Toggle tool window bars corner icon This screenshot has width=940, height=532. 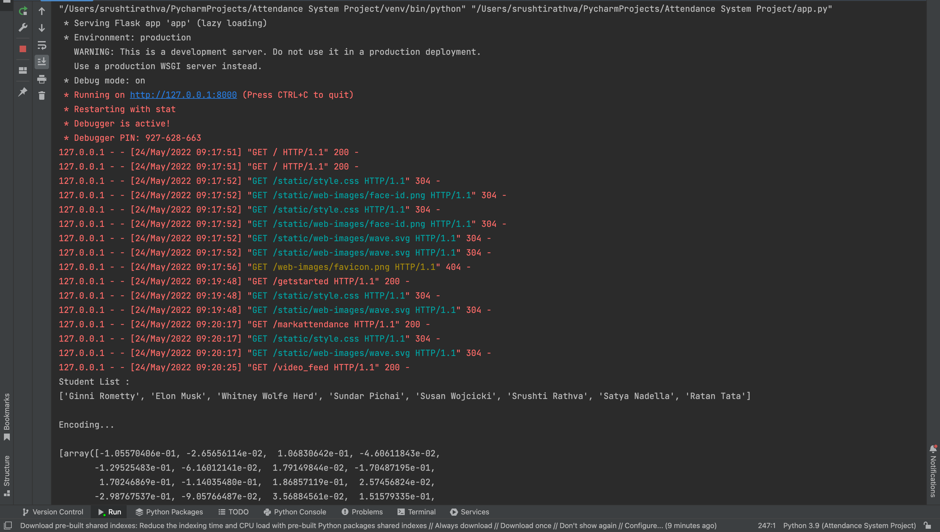(x=8, y=525)
